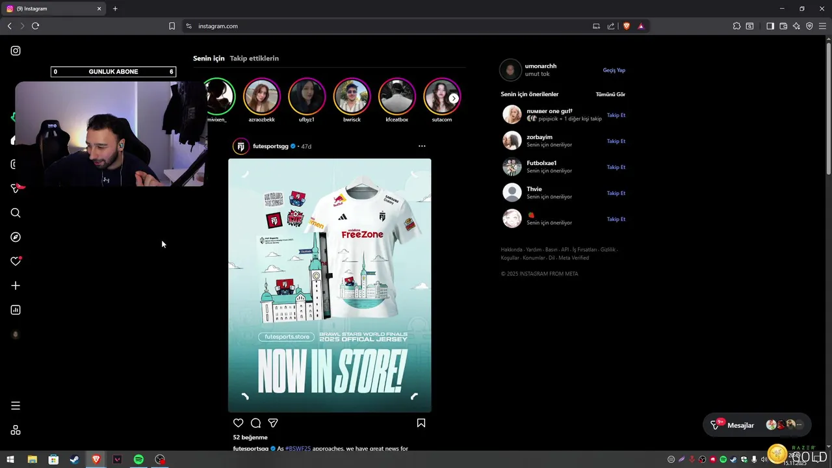Show next stories with the arrow
The width and height of the screenshot is (832, 468).
454,98
